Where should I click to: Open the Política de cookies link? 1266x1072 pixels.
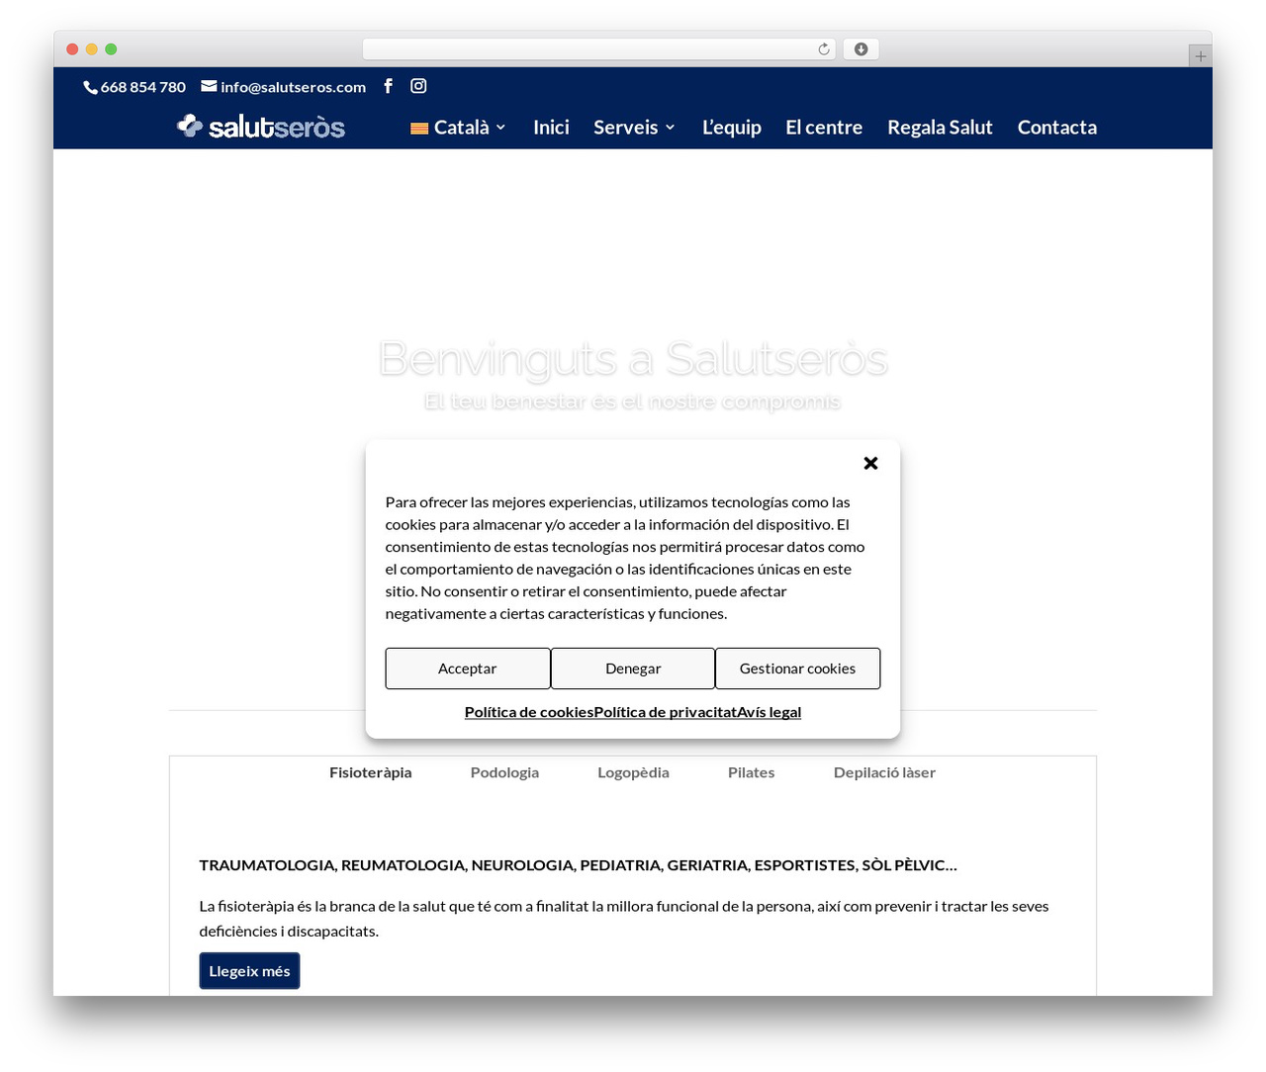(x=529, y=712)
